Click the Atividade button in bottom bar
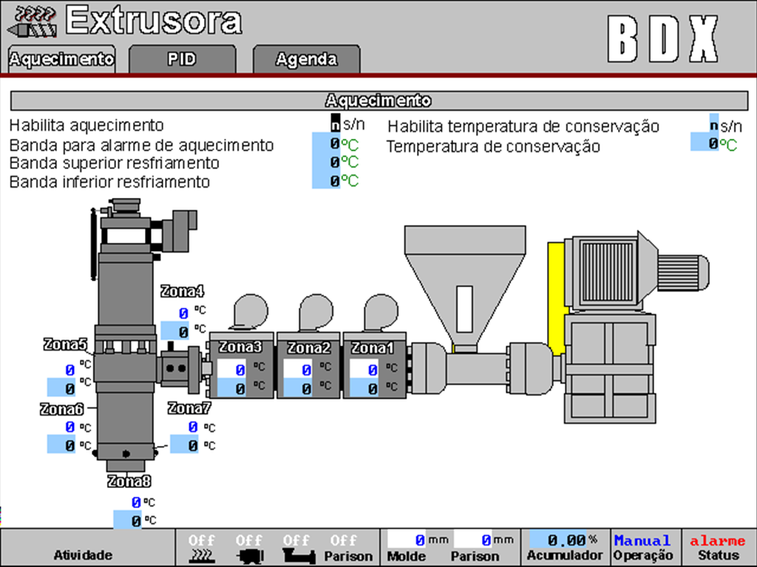The height and width of the screenshot is (567, 757). click(83, 554)
